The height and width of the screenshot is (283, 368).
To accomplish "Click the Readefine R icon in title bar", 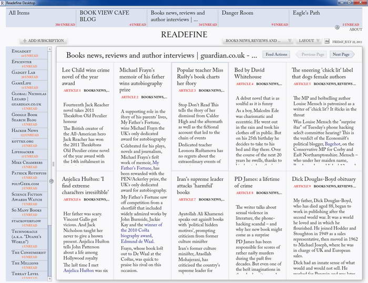I will pyautogui.click(x=2, y=3).
